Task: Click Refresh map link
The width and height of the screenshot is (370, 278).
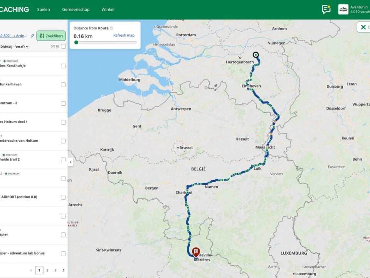Action: [124, 35]
